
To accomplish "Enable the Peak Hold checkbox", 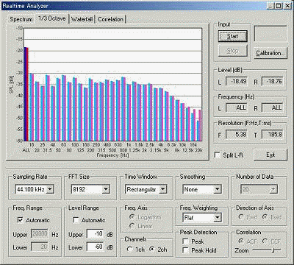I will tap(185, 250).
